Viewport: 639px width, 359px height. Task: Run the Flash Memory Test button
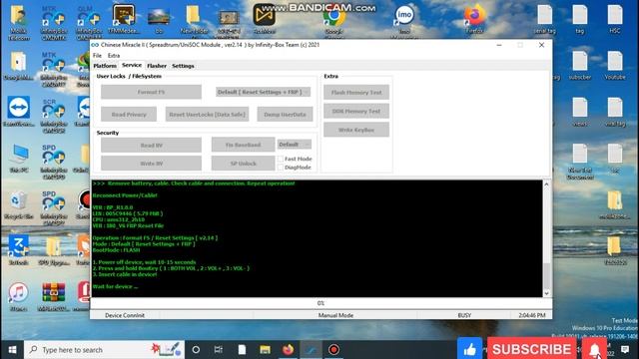pyautogui.click(x=356, y=93)
